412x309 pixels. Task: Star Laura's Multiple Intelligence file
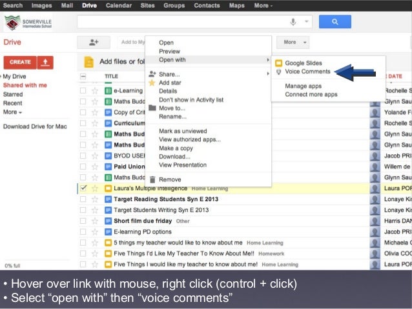click(94, 188)
